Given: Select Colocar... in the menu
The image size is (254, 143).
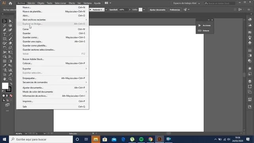Looking at the screenshot, I should point(53,63).
